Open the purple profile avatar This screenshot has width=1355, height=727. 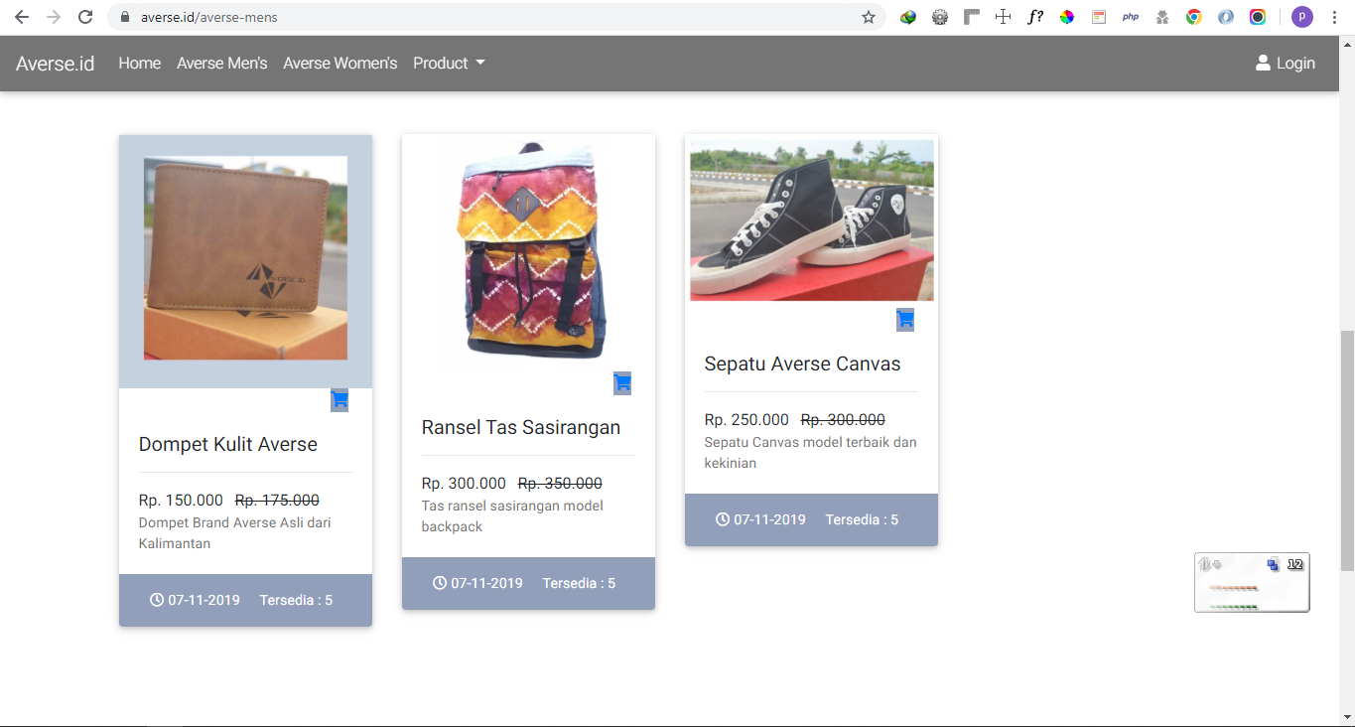pos(1301,17)
